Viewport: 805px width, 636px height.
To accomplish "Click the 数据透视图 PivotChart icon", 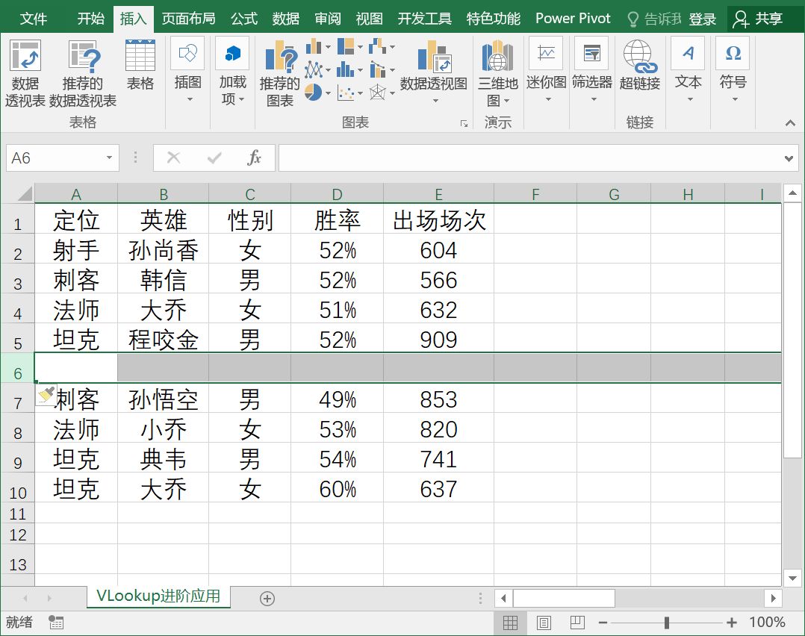I will tap(434, 57).
